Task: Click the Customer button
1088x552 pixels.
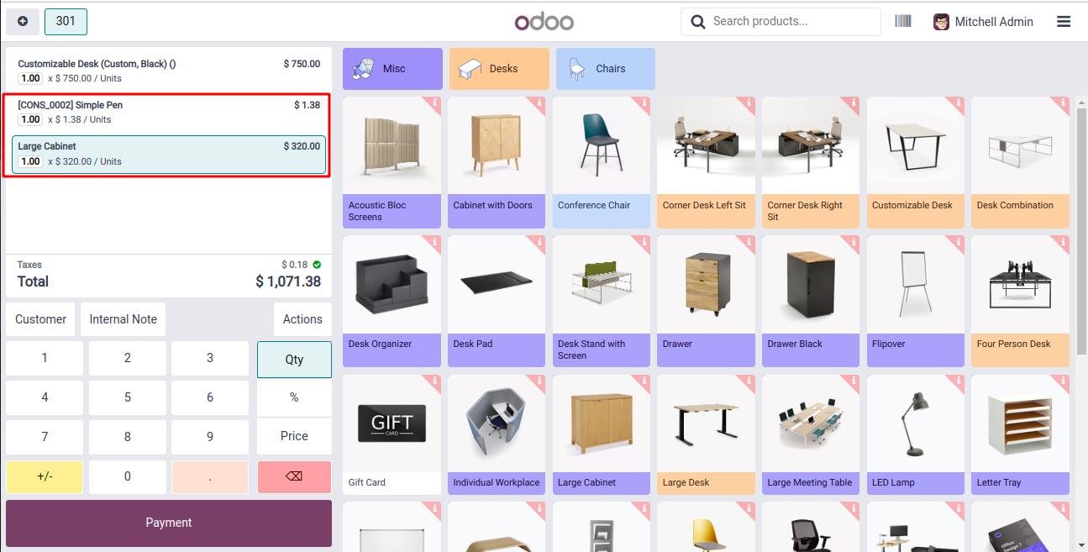Action: pos(40,319)
